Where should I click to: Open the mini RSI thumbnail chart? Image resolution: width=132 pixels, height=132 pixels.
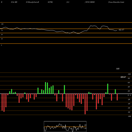[65, 126]
